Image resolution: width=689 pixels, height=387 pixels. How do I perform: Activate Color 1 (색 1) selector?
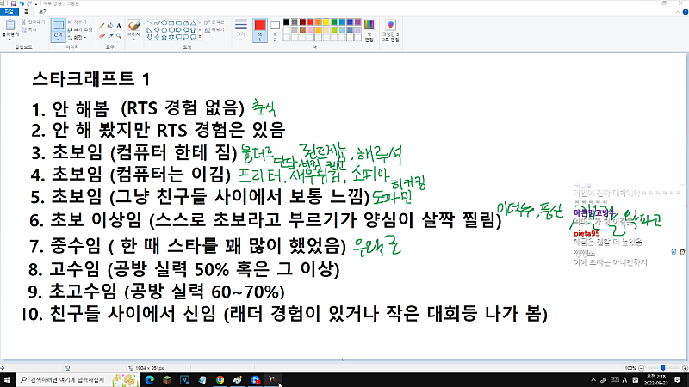(260, 30)
